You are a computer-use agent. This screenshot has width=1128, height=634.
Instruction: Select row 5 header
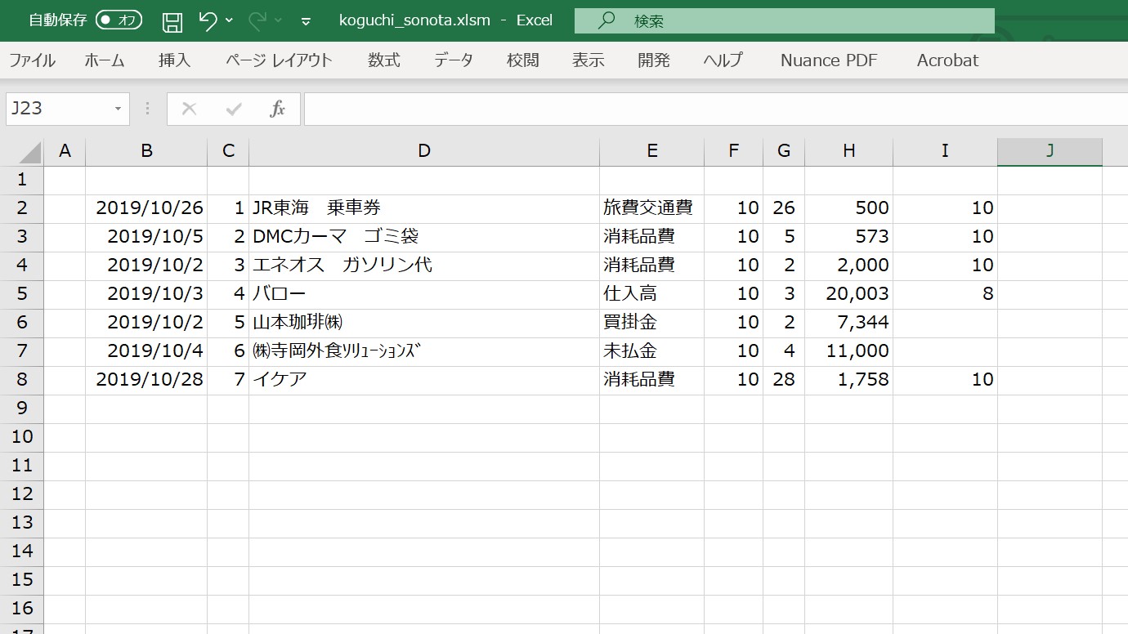click(x=21, y=293)
